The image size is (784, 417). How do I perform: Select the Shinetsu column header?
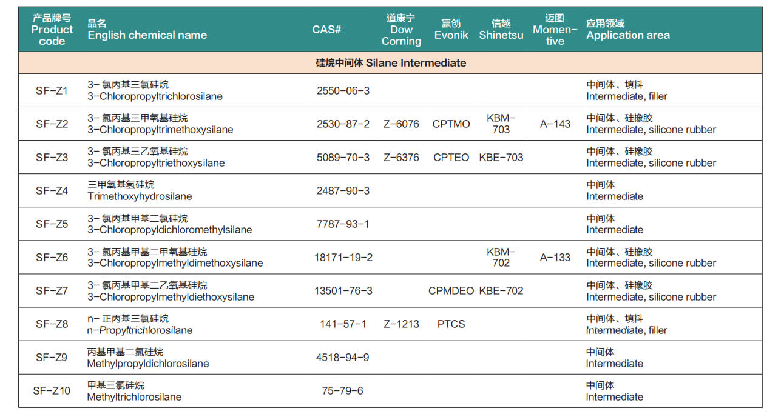501,30
